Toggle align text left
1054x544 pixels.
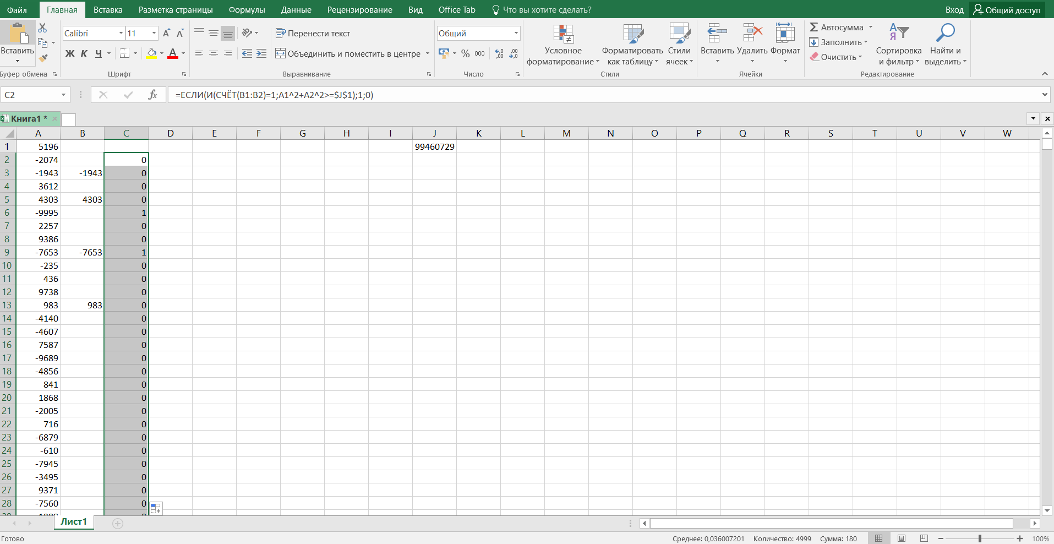[x=199, y=53]
